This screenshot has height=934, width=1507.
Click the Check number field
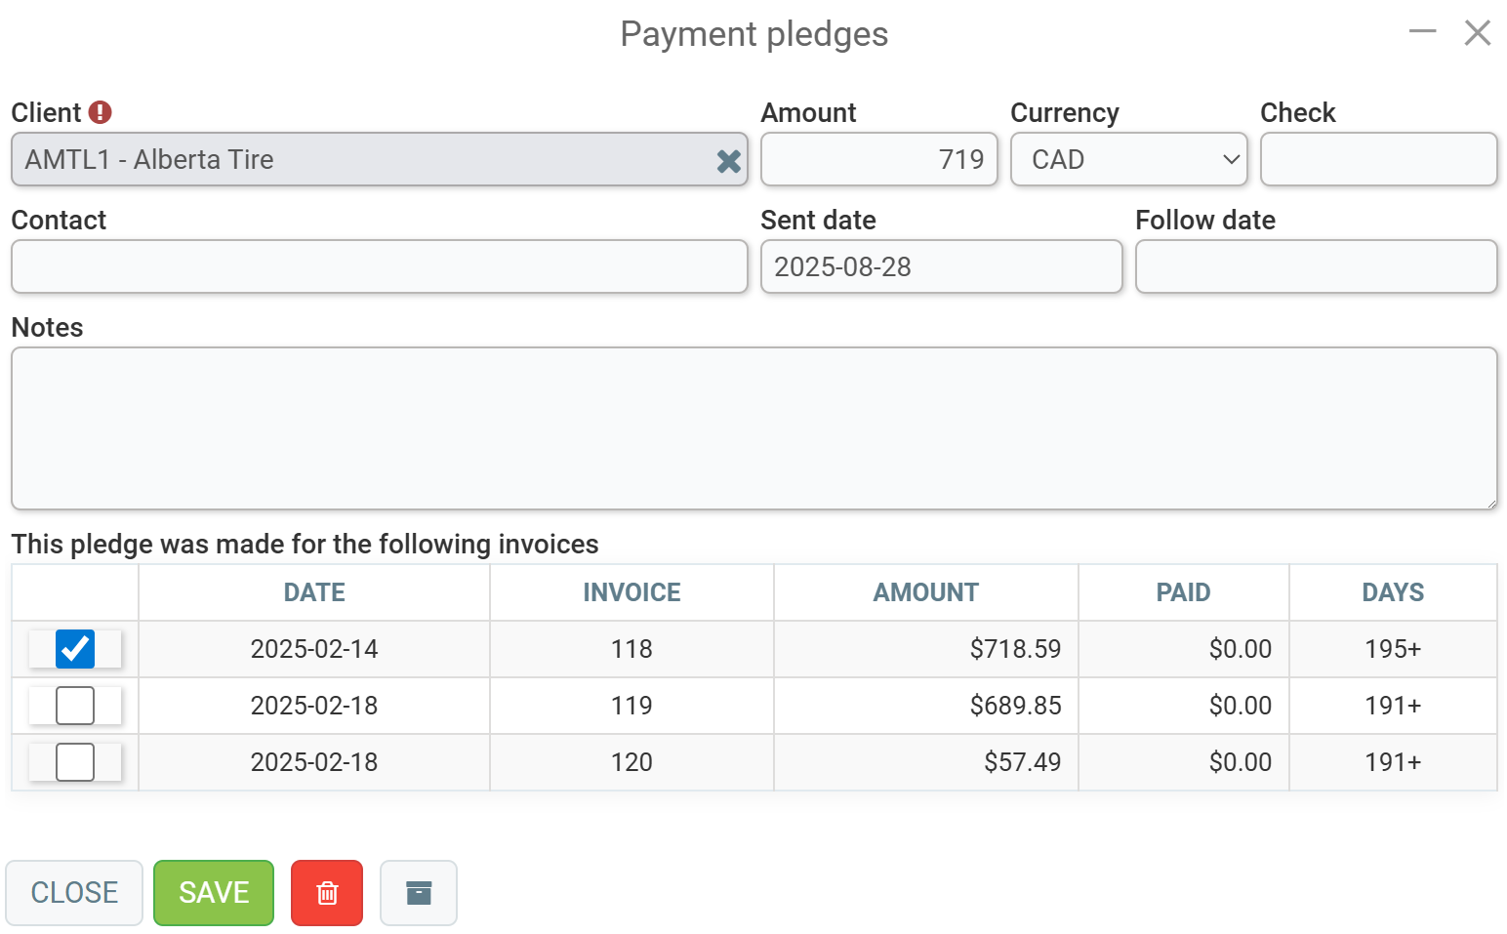coord(1378,159)
